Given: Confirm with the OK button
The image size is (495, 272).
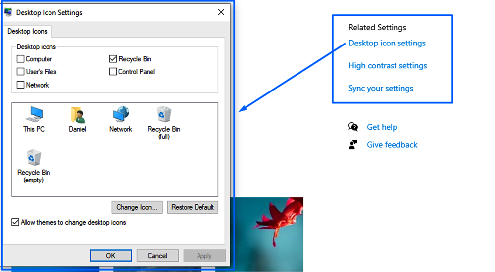Looking at the screenshot, I should 111,256.
